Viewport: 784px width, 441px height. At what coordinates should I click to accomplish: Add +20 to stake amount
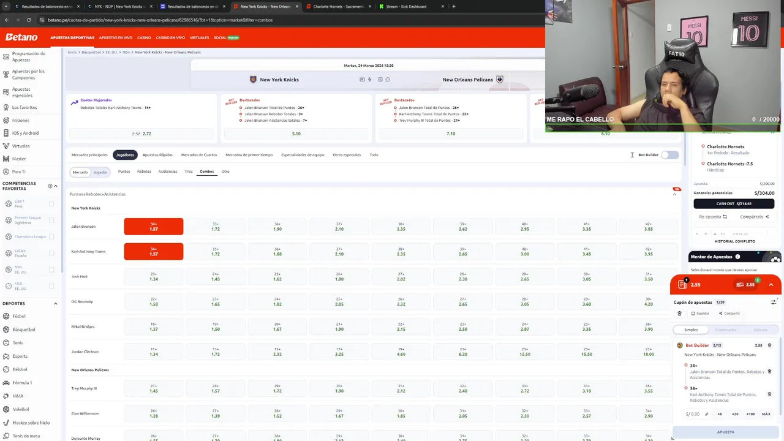pos(735,414)
